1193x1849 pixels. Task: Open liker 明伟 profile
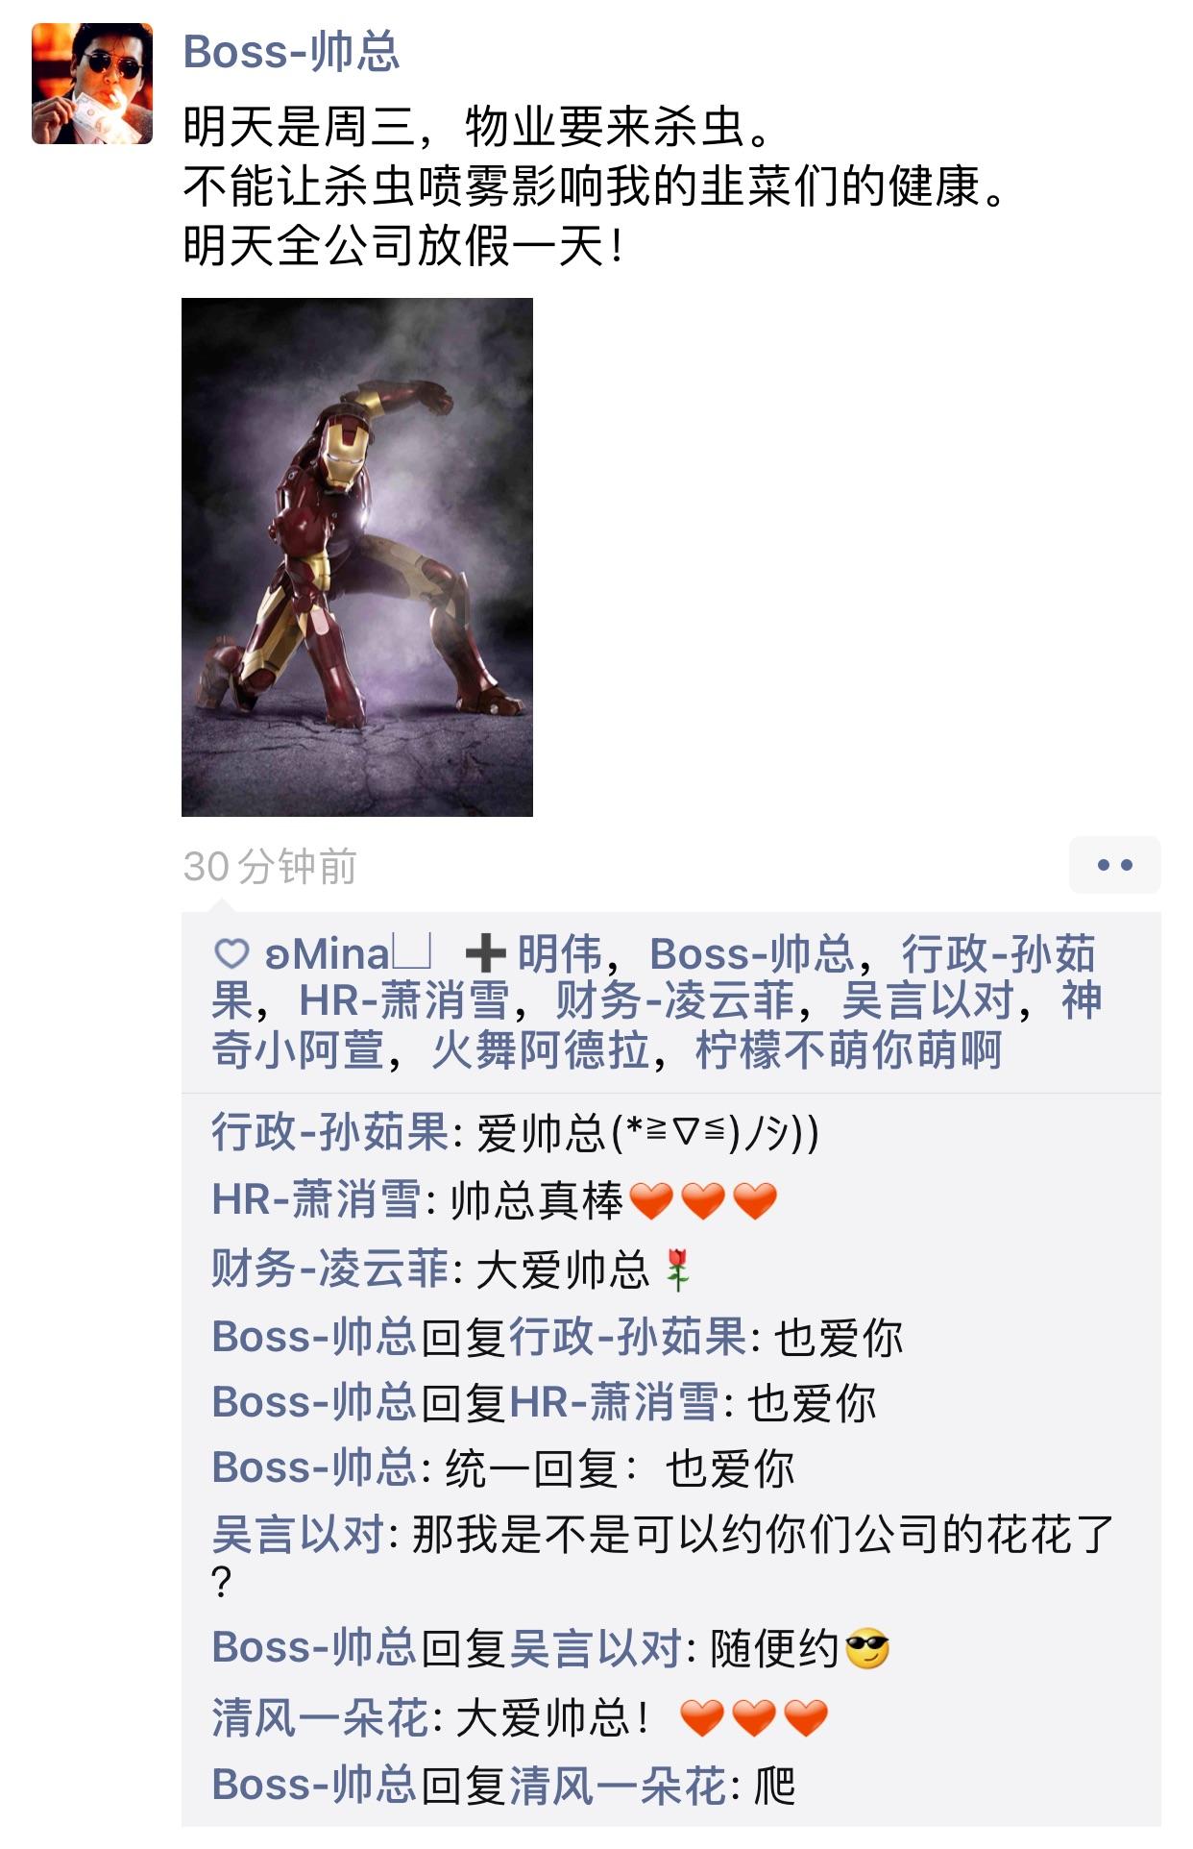[560, 953]
